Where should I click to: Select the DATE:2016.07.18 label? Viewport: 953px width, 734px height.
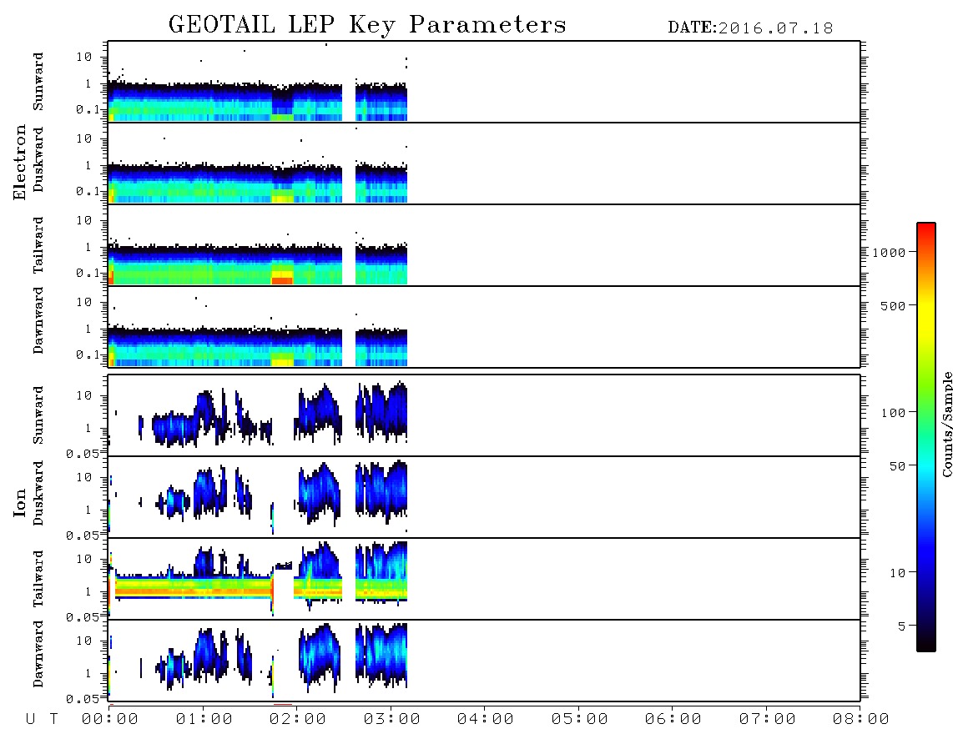[750, 28]
